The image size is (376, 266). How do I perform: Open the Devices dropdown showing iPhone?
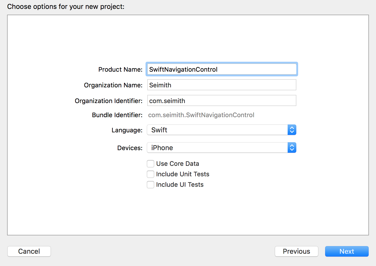click(x=217, y=148)
